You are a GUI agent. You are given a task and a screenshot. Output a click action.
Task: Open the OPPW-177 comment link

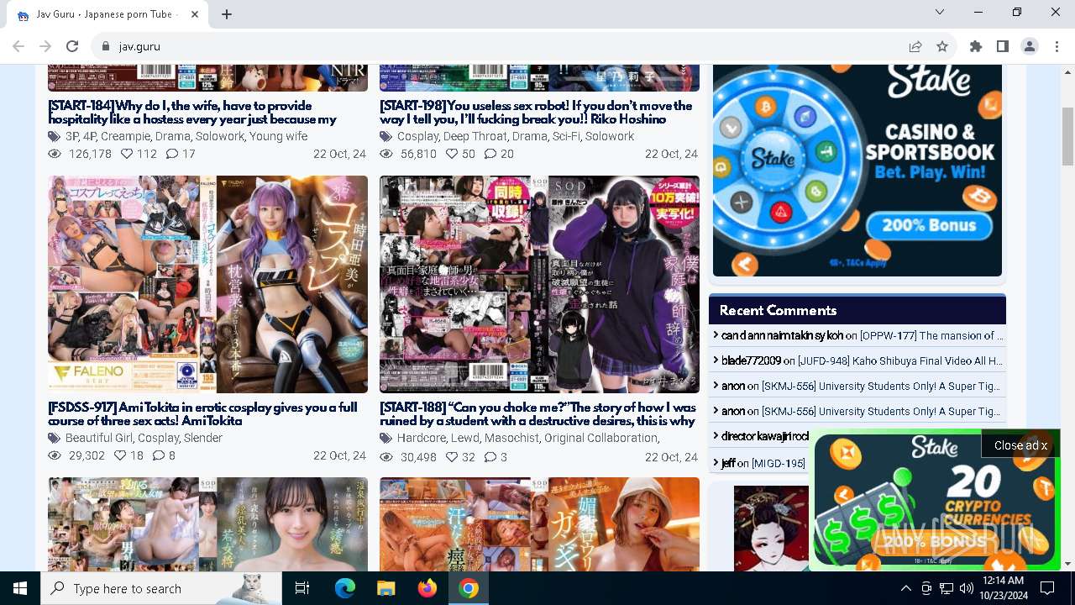pos(931,335)
